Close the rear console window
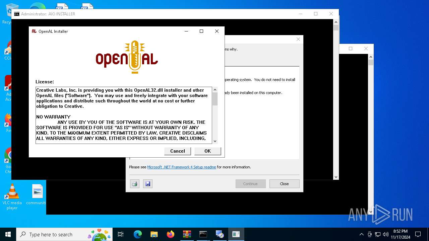 click(366, 49)
